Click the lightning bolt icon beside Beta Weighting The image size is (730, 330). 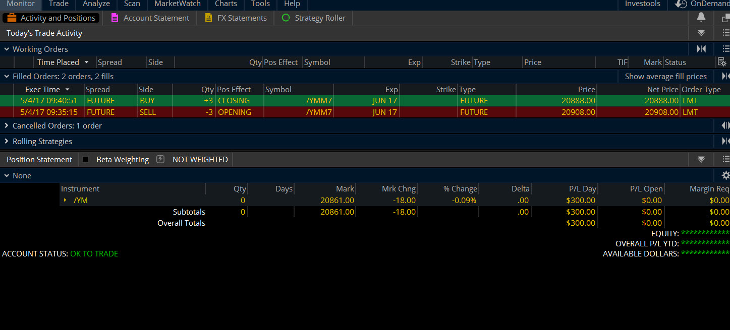click(x=160, y=159)
